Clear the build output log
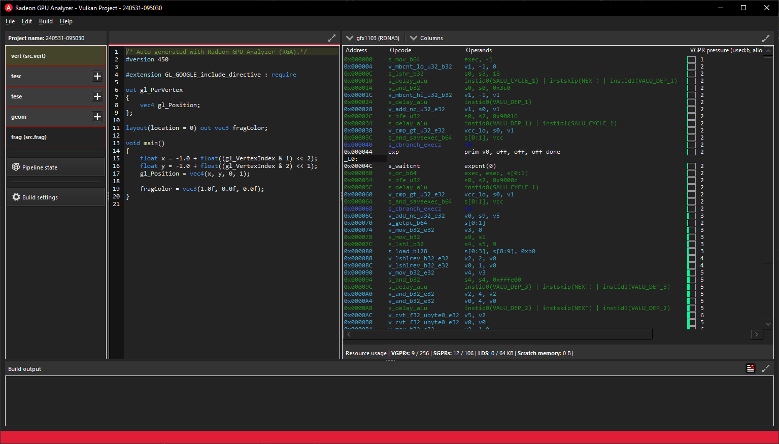Viewport: 779px width, 444px height. (x=751, y=368)
